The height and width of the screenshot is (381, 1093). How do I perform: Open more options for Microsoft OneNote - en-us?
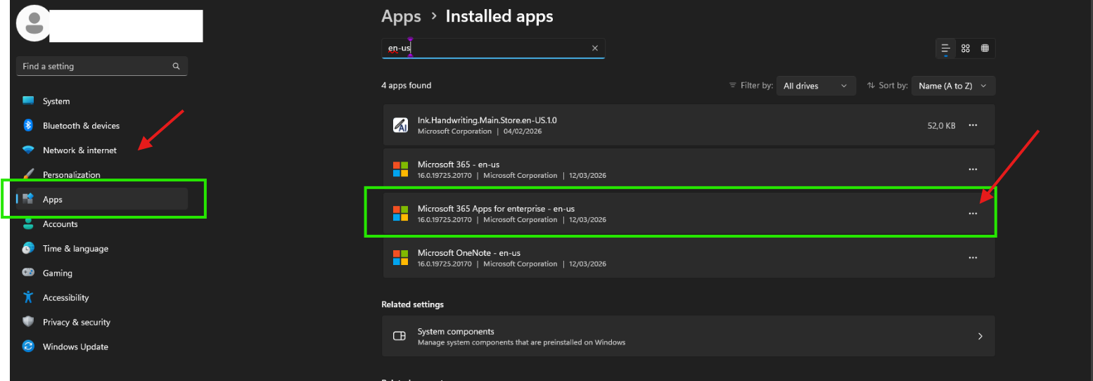[973, 258]
